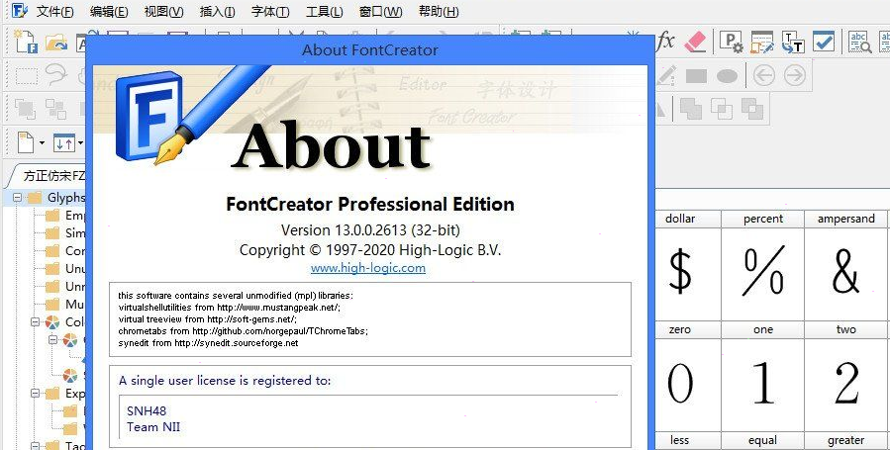Image resolution: width=890 pixels, height=450 pixels.
Task: Click the gray ellipse shape tool
Action: coord(727,76)
